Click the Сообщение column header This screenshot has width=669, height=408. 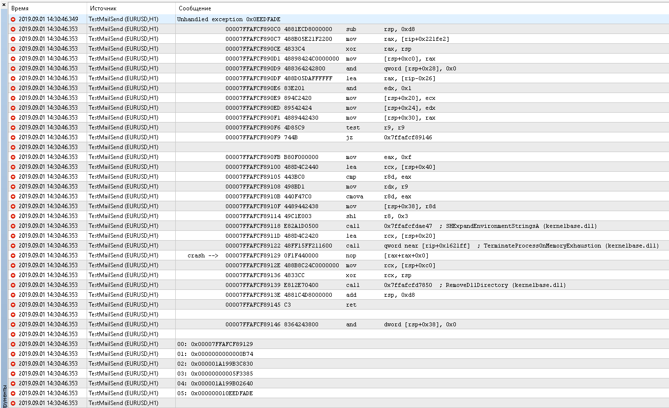click(197, 8)
